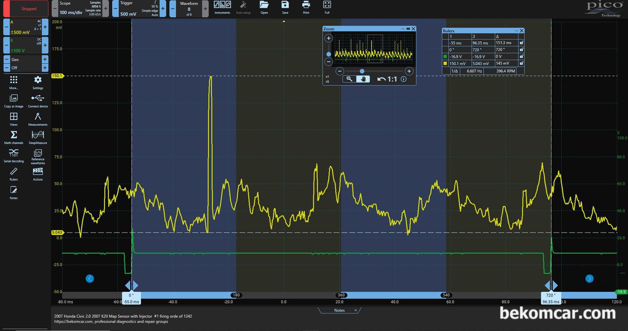628x331 pixels.
Task: Click the Stopped capture button
Action: pyautogui.click(x=26, y=9)
